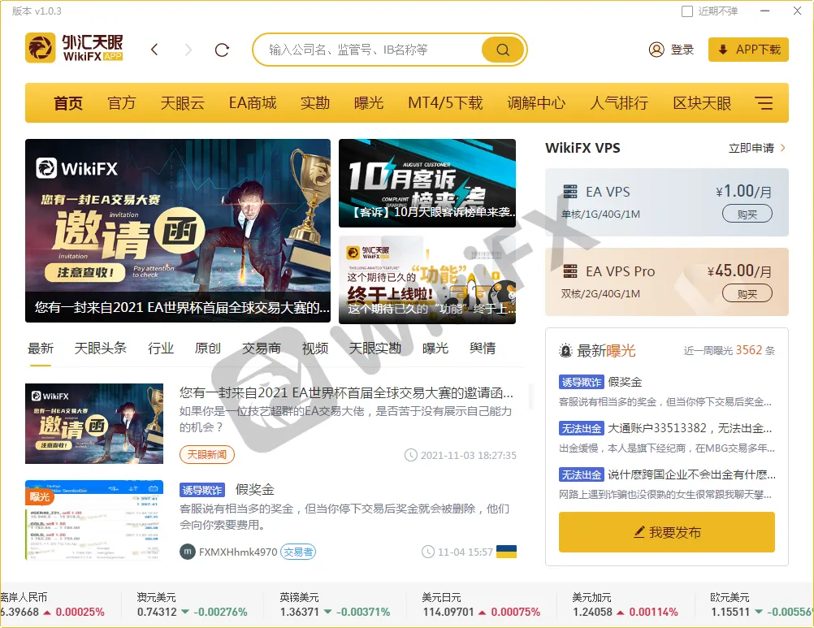Open the 功能终于上线啦 banner

pyautogui.click(x=427, y=279)
